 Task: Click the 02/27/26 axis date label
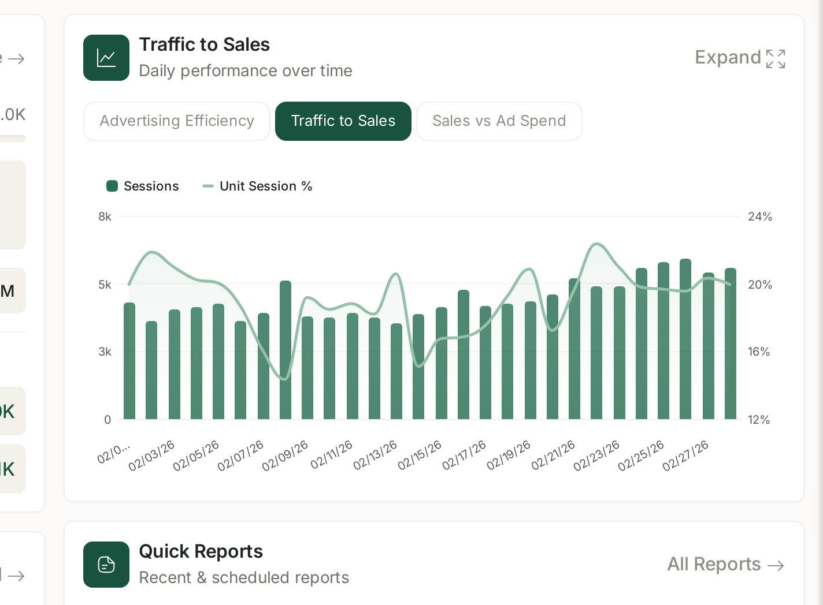point(685,456)
